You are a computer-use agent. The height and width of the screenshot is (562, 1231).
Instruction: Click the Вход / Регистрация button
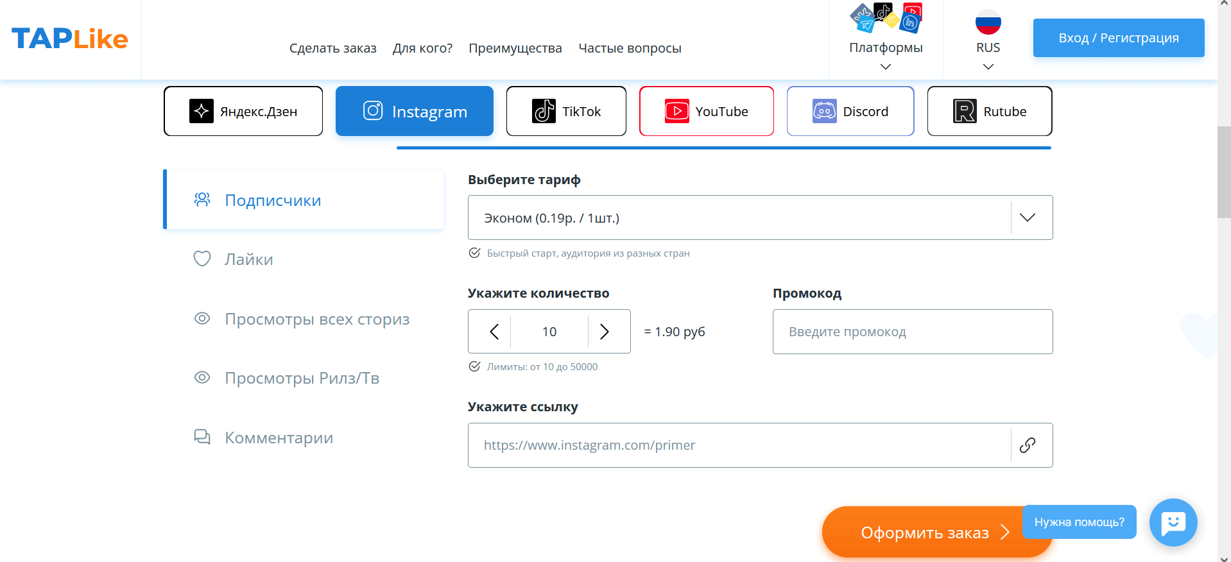click(1118, 38)
